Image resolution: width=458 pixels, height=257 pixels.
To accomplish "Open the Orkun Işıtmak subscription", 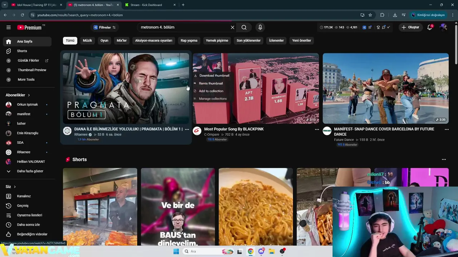I will 27,105.
